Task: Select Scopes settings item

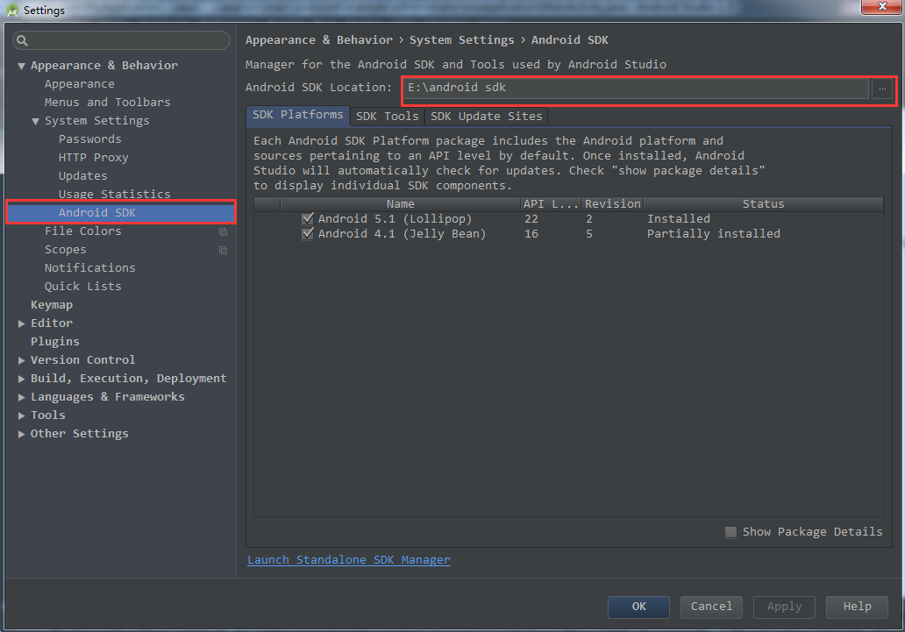Action: click(x=65, y=250)
